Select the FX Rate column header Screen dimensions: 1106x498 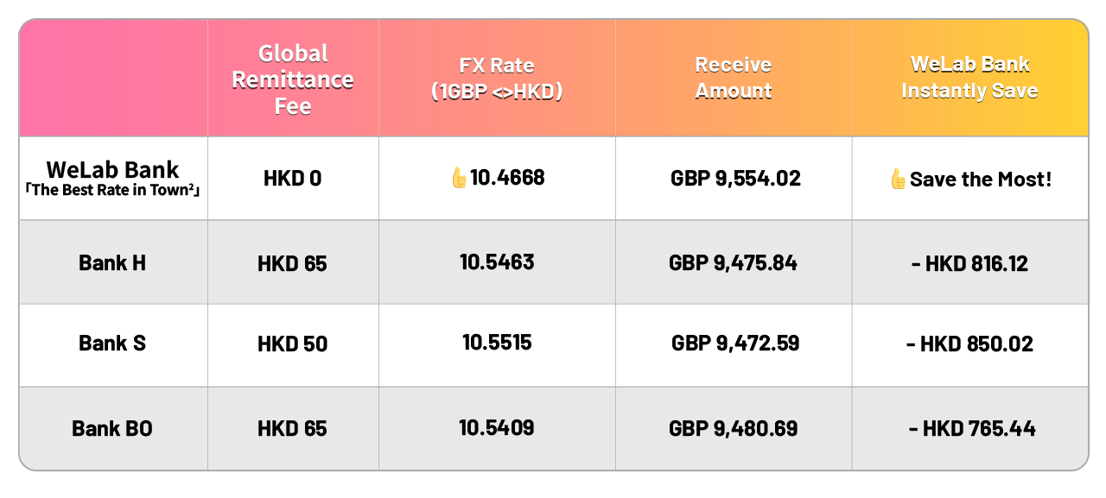coord(497,79)
